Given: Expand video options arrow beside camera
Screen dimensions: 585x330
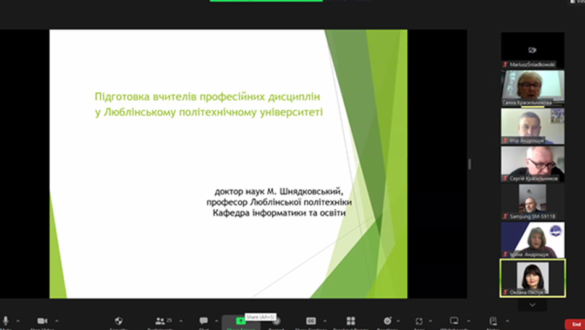Looking at the screenshot, I should [x=57, y=321].
